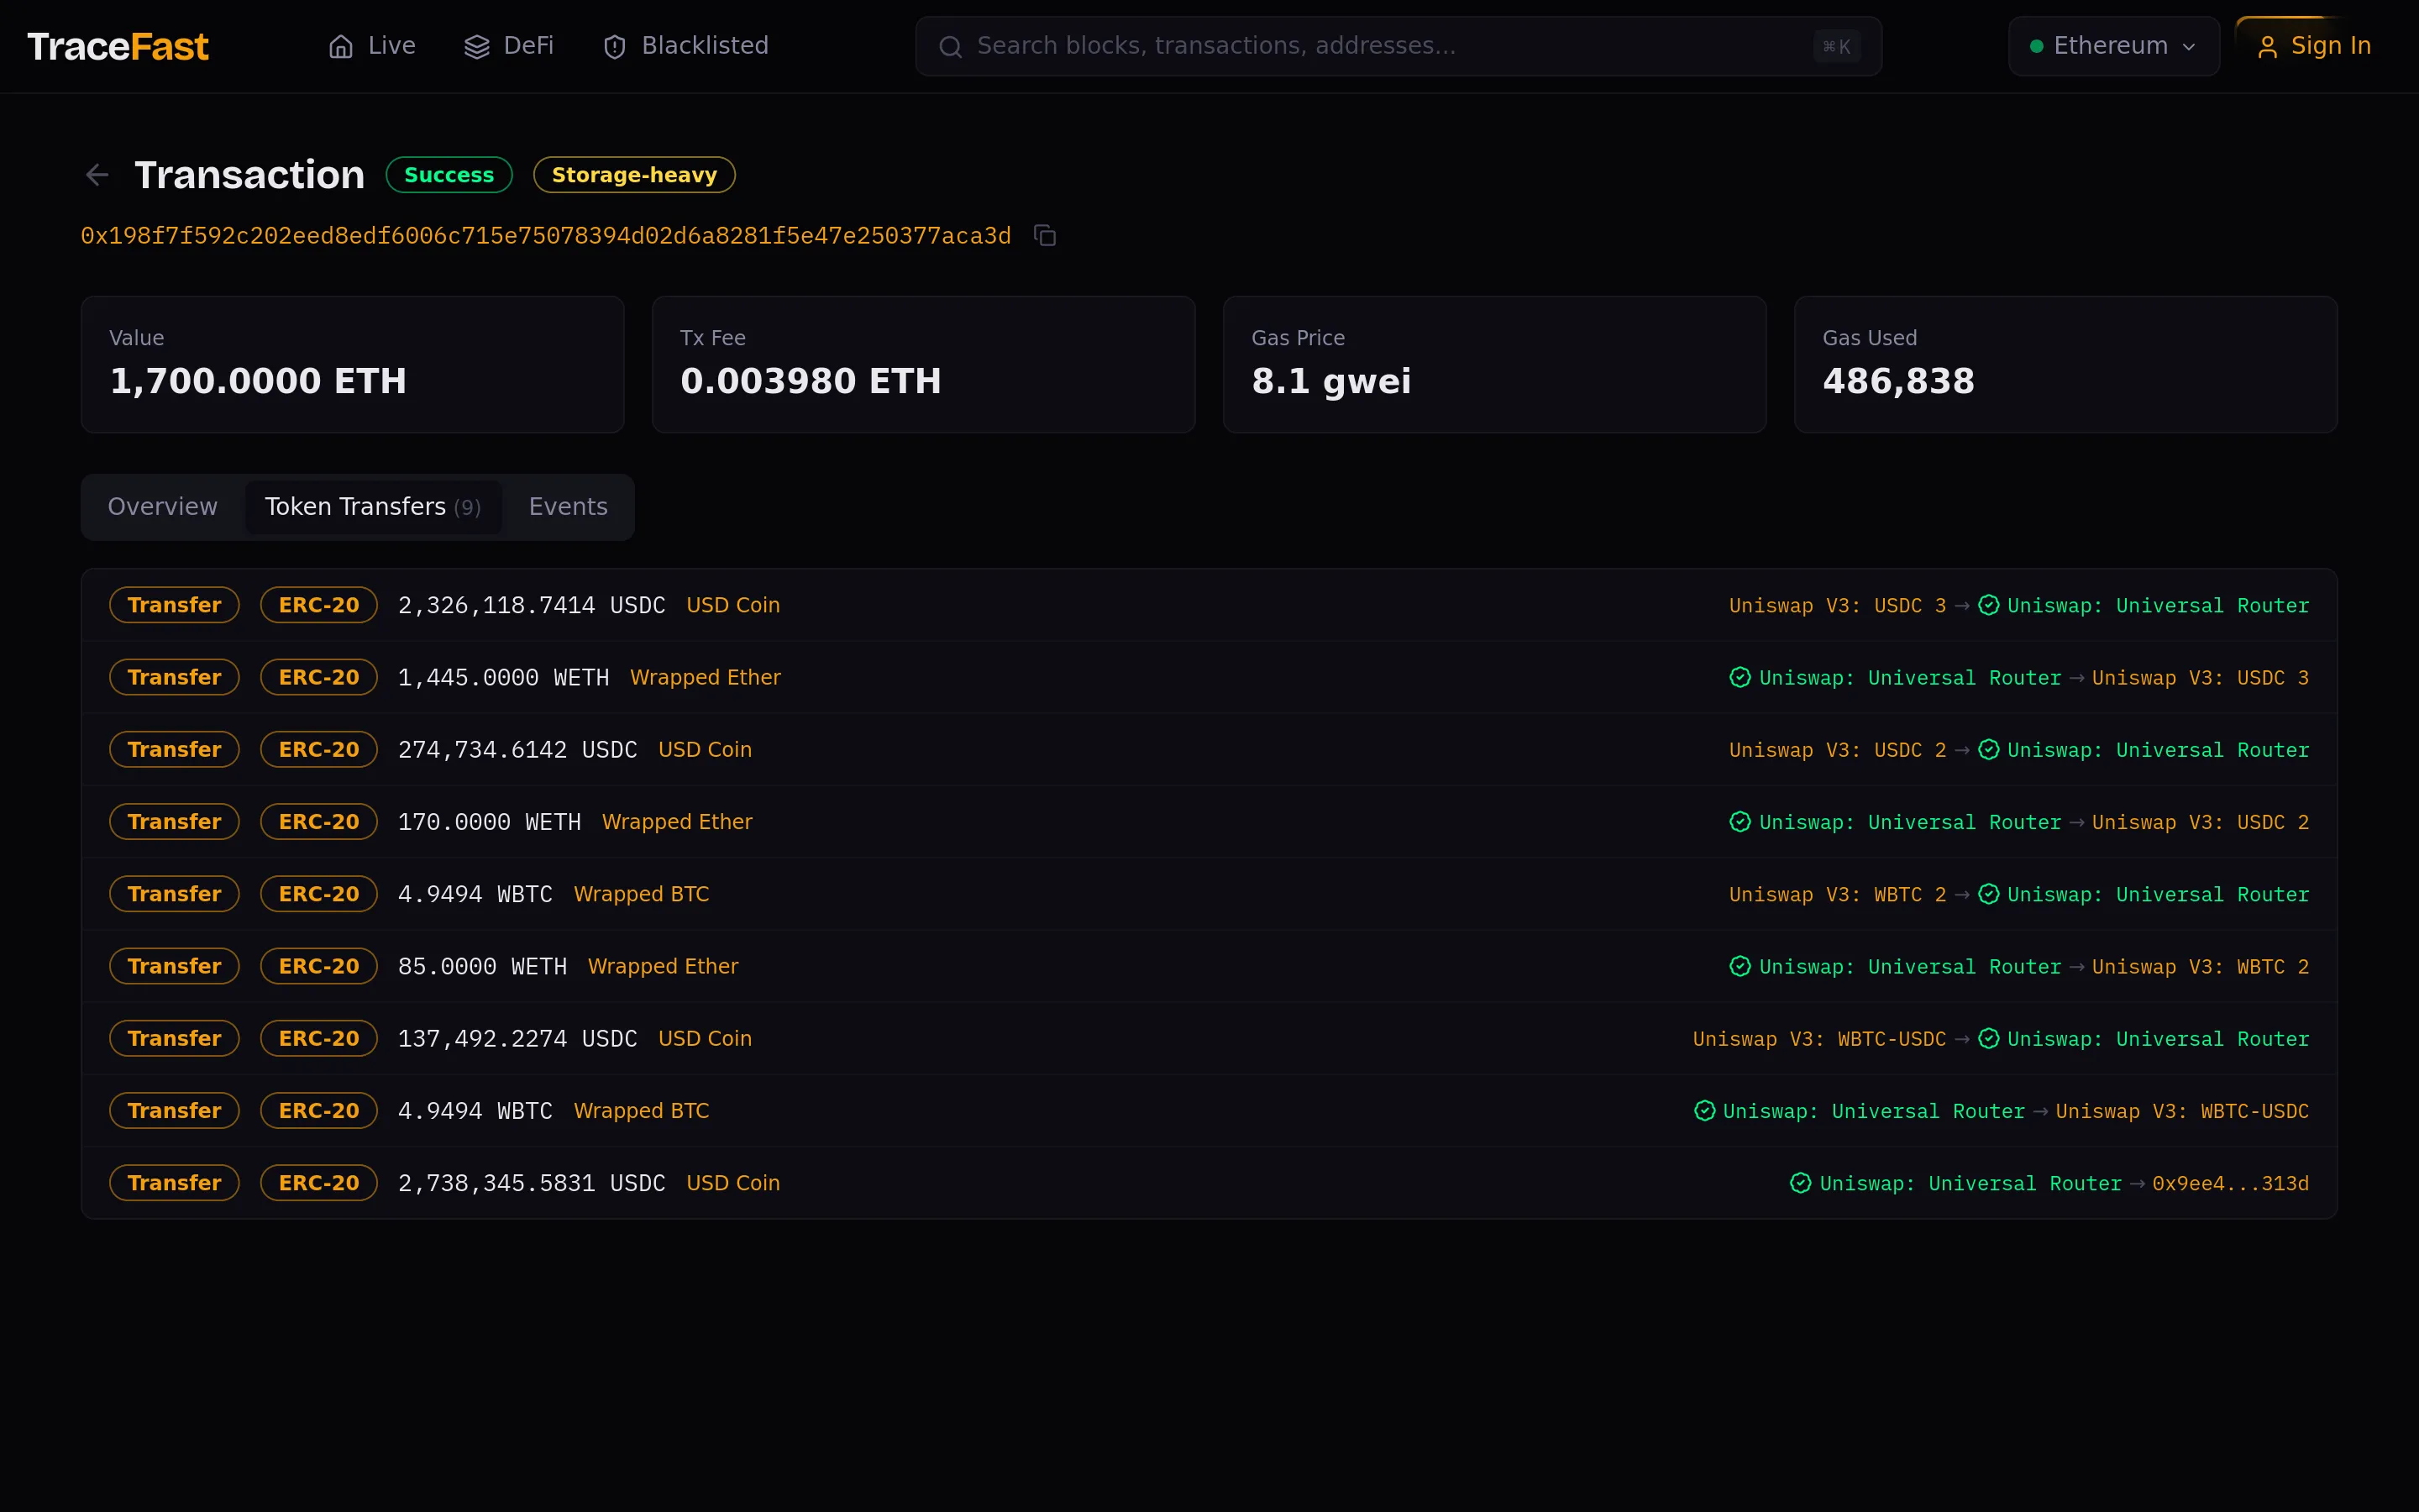This screenshot has width=2419, height=1512.
Task: Click verified check icon in 1,445.0000 WETH row
Action: coord(1740,677)
